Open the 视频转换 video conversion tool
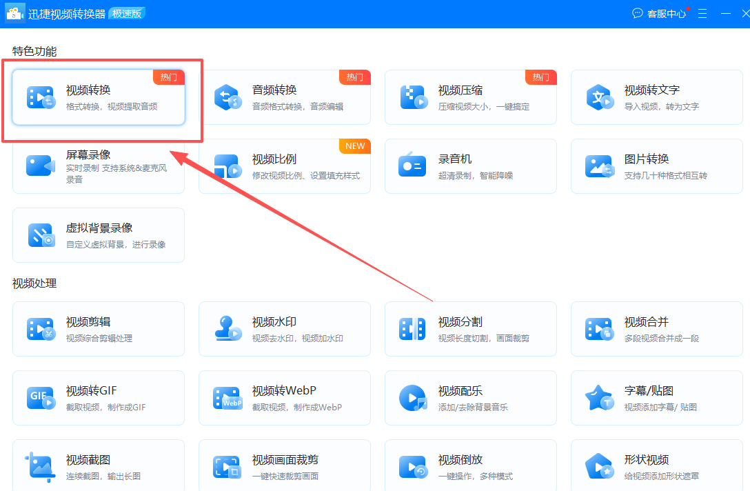This screenshot has width=750, height=491. tap(97, 97)
